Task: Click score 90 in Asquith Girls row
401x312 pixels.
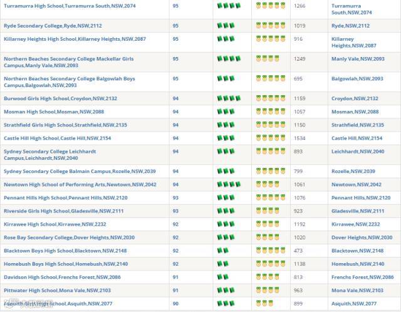Action: pos(175,304)
